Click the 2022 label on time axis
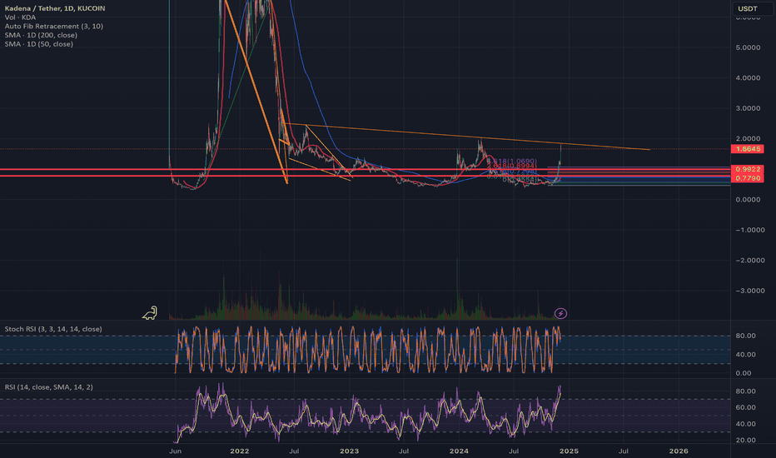 (x=240, y=451)
